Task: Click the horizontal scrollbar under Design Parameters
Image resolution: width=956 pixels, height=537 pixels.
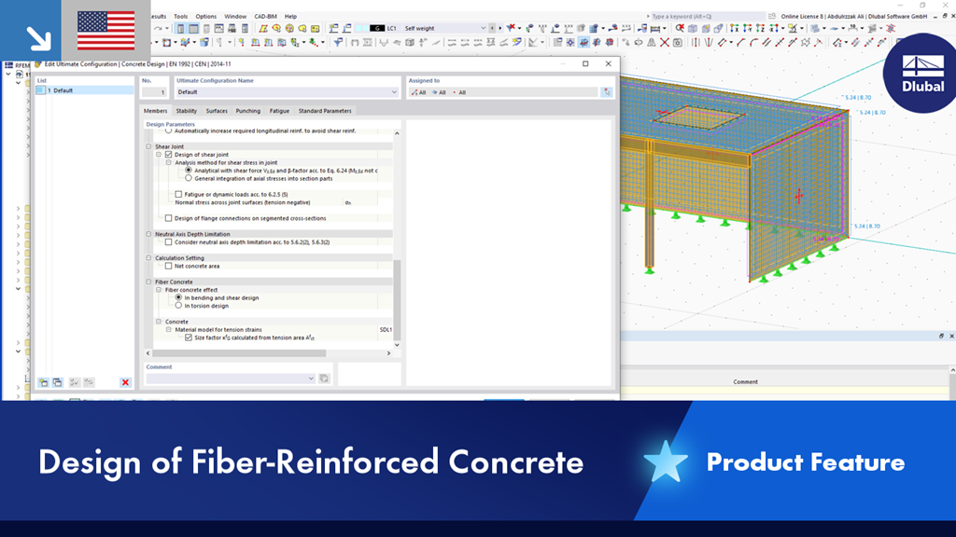Action: point(239,353)
